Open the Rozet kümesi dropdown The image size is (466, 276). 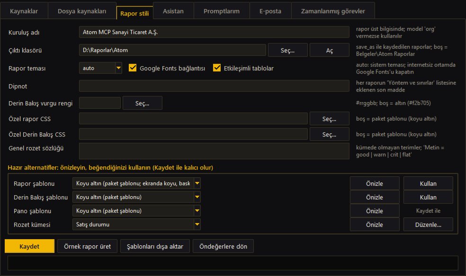pos(197,224)
